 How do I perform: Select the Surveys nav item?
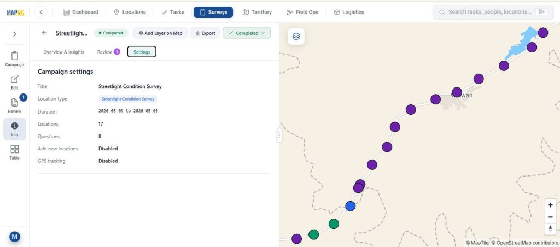pos(213,12)
